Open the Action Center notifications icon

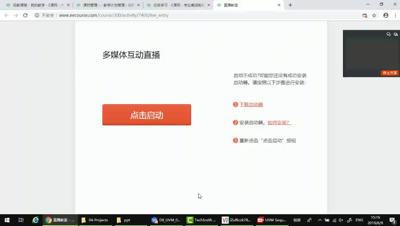pos(393,220)
